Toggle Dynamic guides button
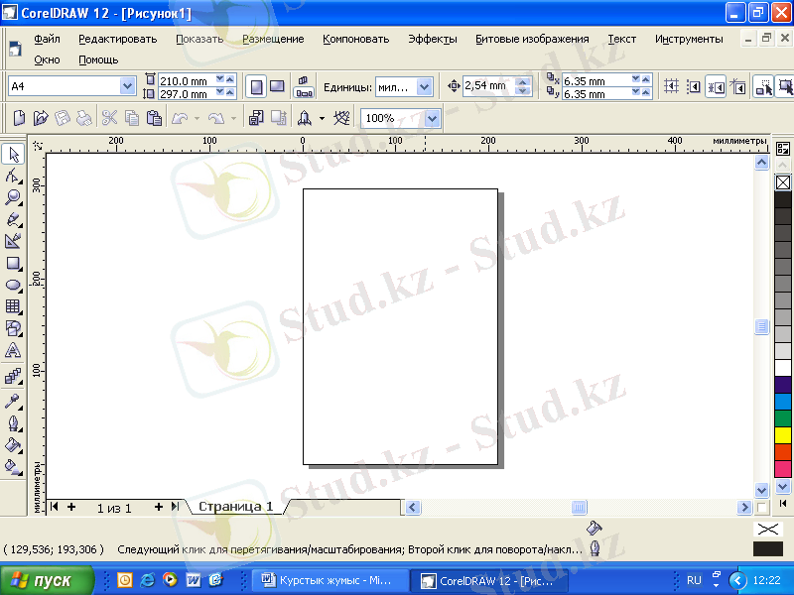794x595 pixels. pos(737,86)
